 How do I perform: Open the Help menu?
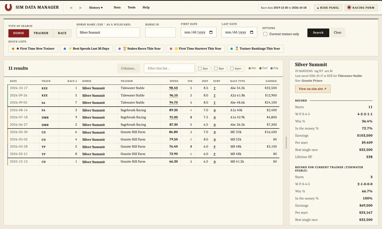(146, 7)
